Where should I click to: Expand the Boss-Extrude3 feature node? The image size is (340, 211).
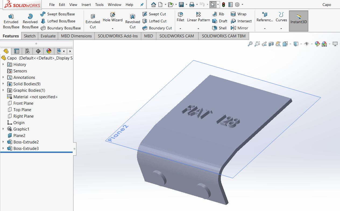[3, 149]
